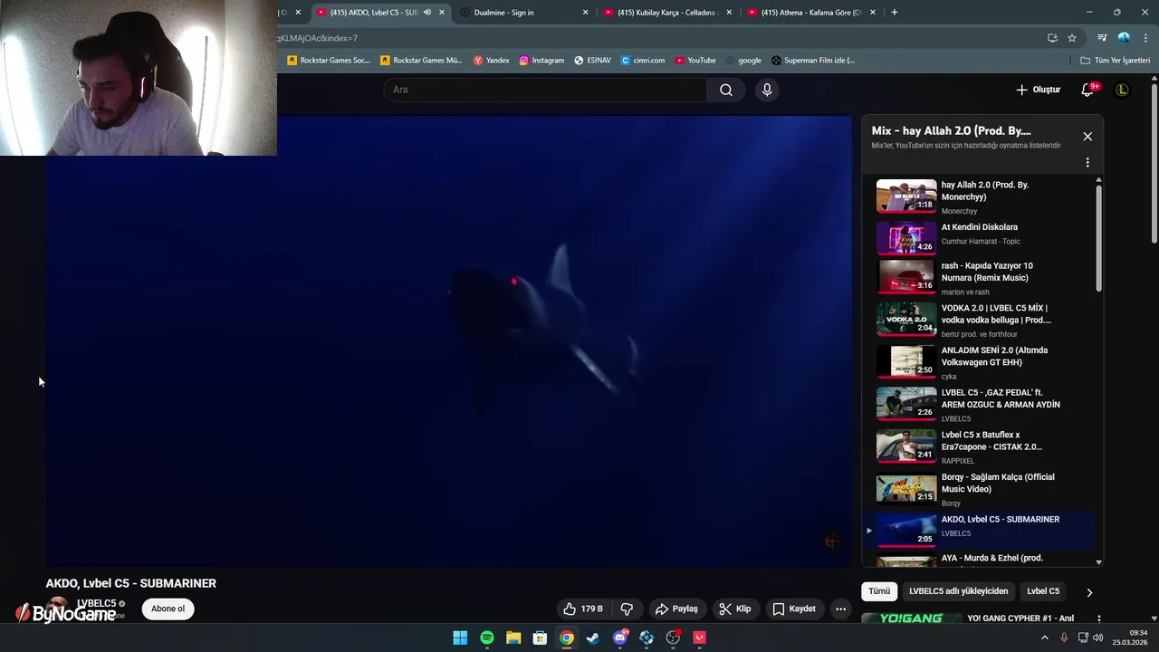
Task: Open the google bookmark
Action: click(743, 61)
